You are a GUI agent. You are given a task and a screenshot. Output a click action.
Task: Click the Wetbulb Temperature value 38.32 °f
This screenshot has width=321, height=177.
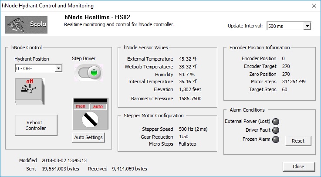point(188,67)
